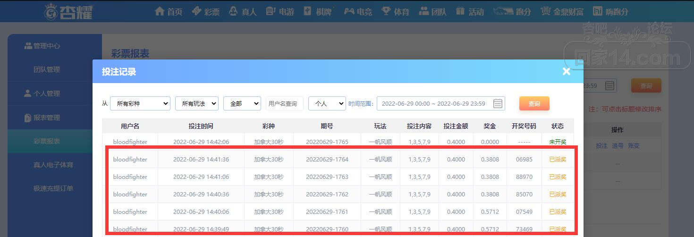Click issue number 20220629-1764
Screen dimensions: 694x237
(327, 159)
